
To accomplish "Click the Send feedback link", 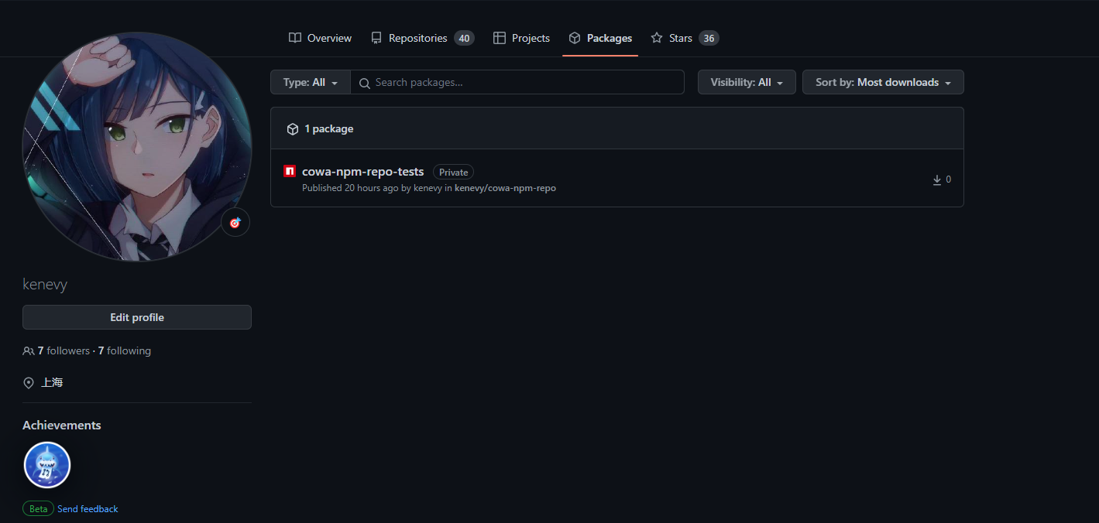I will click(x=88, y=509).
